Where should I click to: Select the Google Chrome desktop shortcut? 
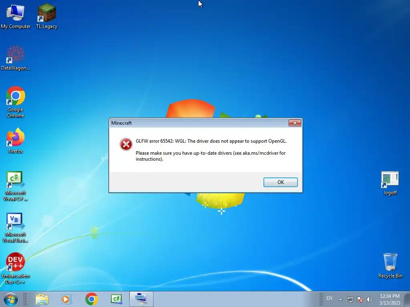point(16,102)
